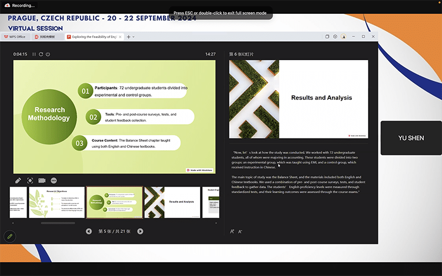Switch to the Exploring the Feasibility tab

94,37
